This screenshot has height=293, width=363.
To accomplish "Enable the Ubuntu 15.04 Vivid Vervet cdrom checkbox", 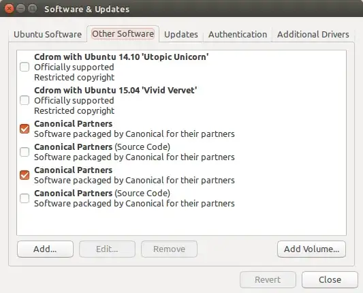I will (25, 100).
